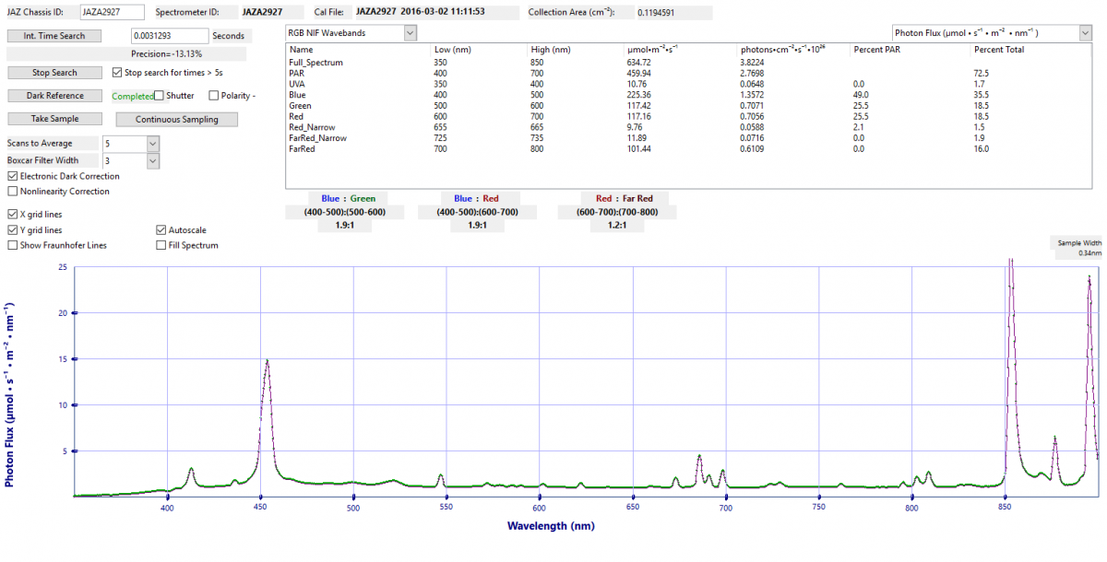This screenshot has width=1107, height=562.
Task: Click the Completed status text
Action: point(133,96)
